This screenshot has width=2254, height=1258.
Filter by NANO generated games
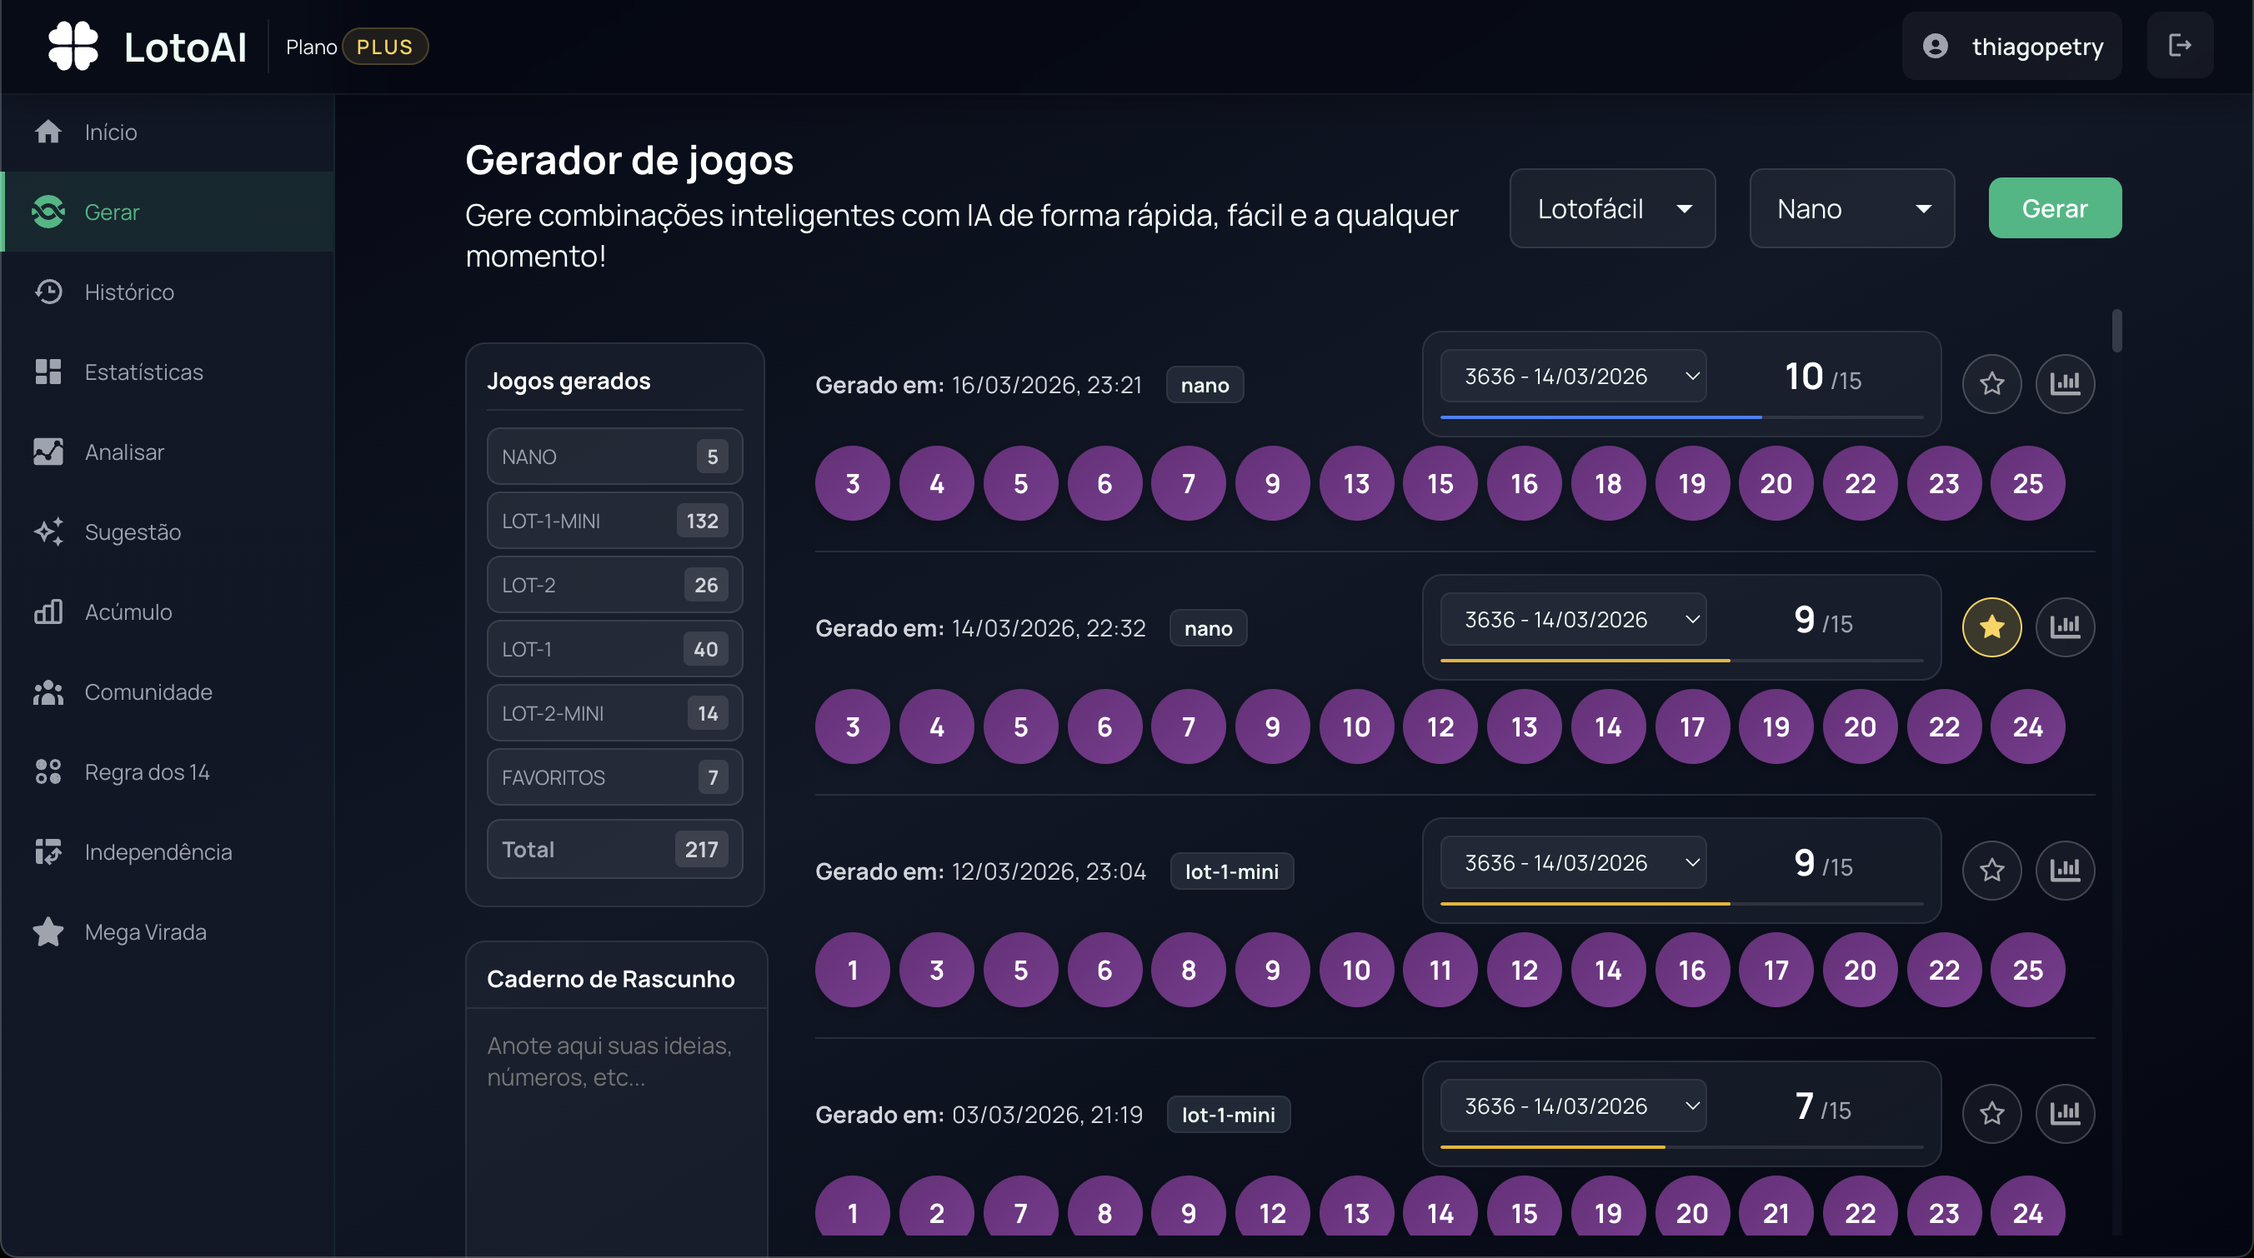coord(614,457)
